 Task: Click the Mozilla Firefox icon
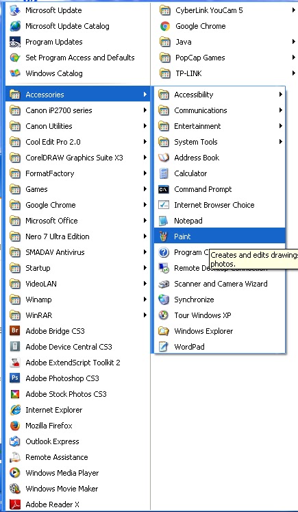point(15,426)
